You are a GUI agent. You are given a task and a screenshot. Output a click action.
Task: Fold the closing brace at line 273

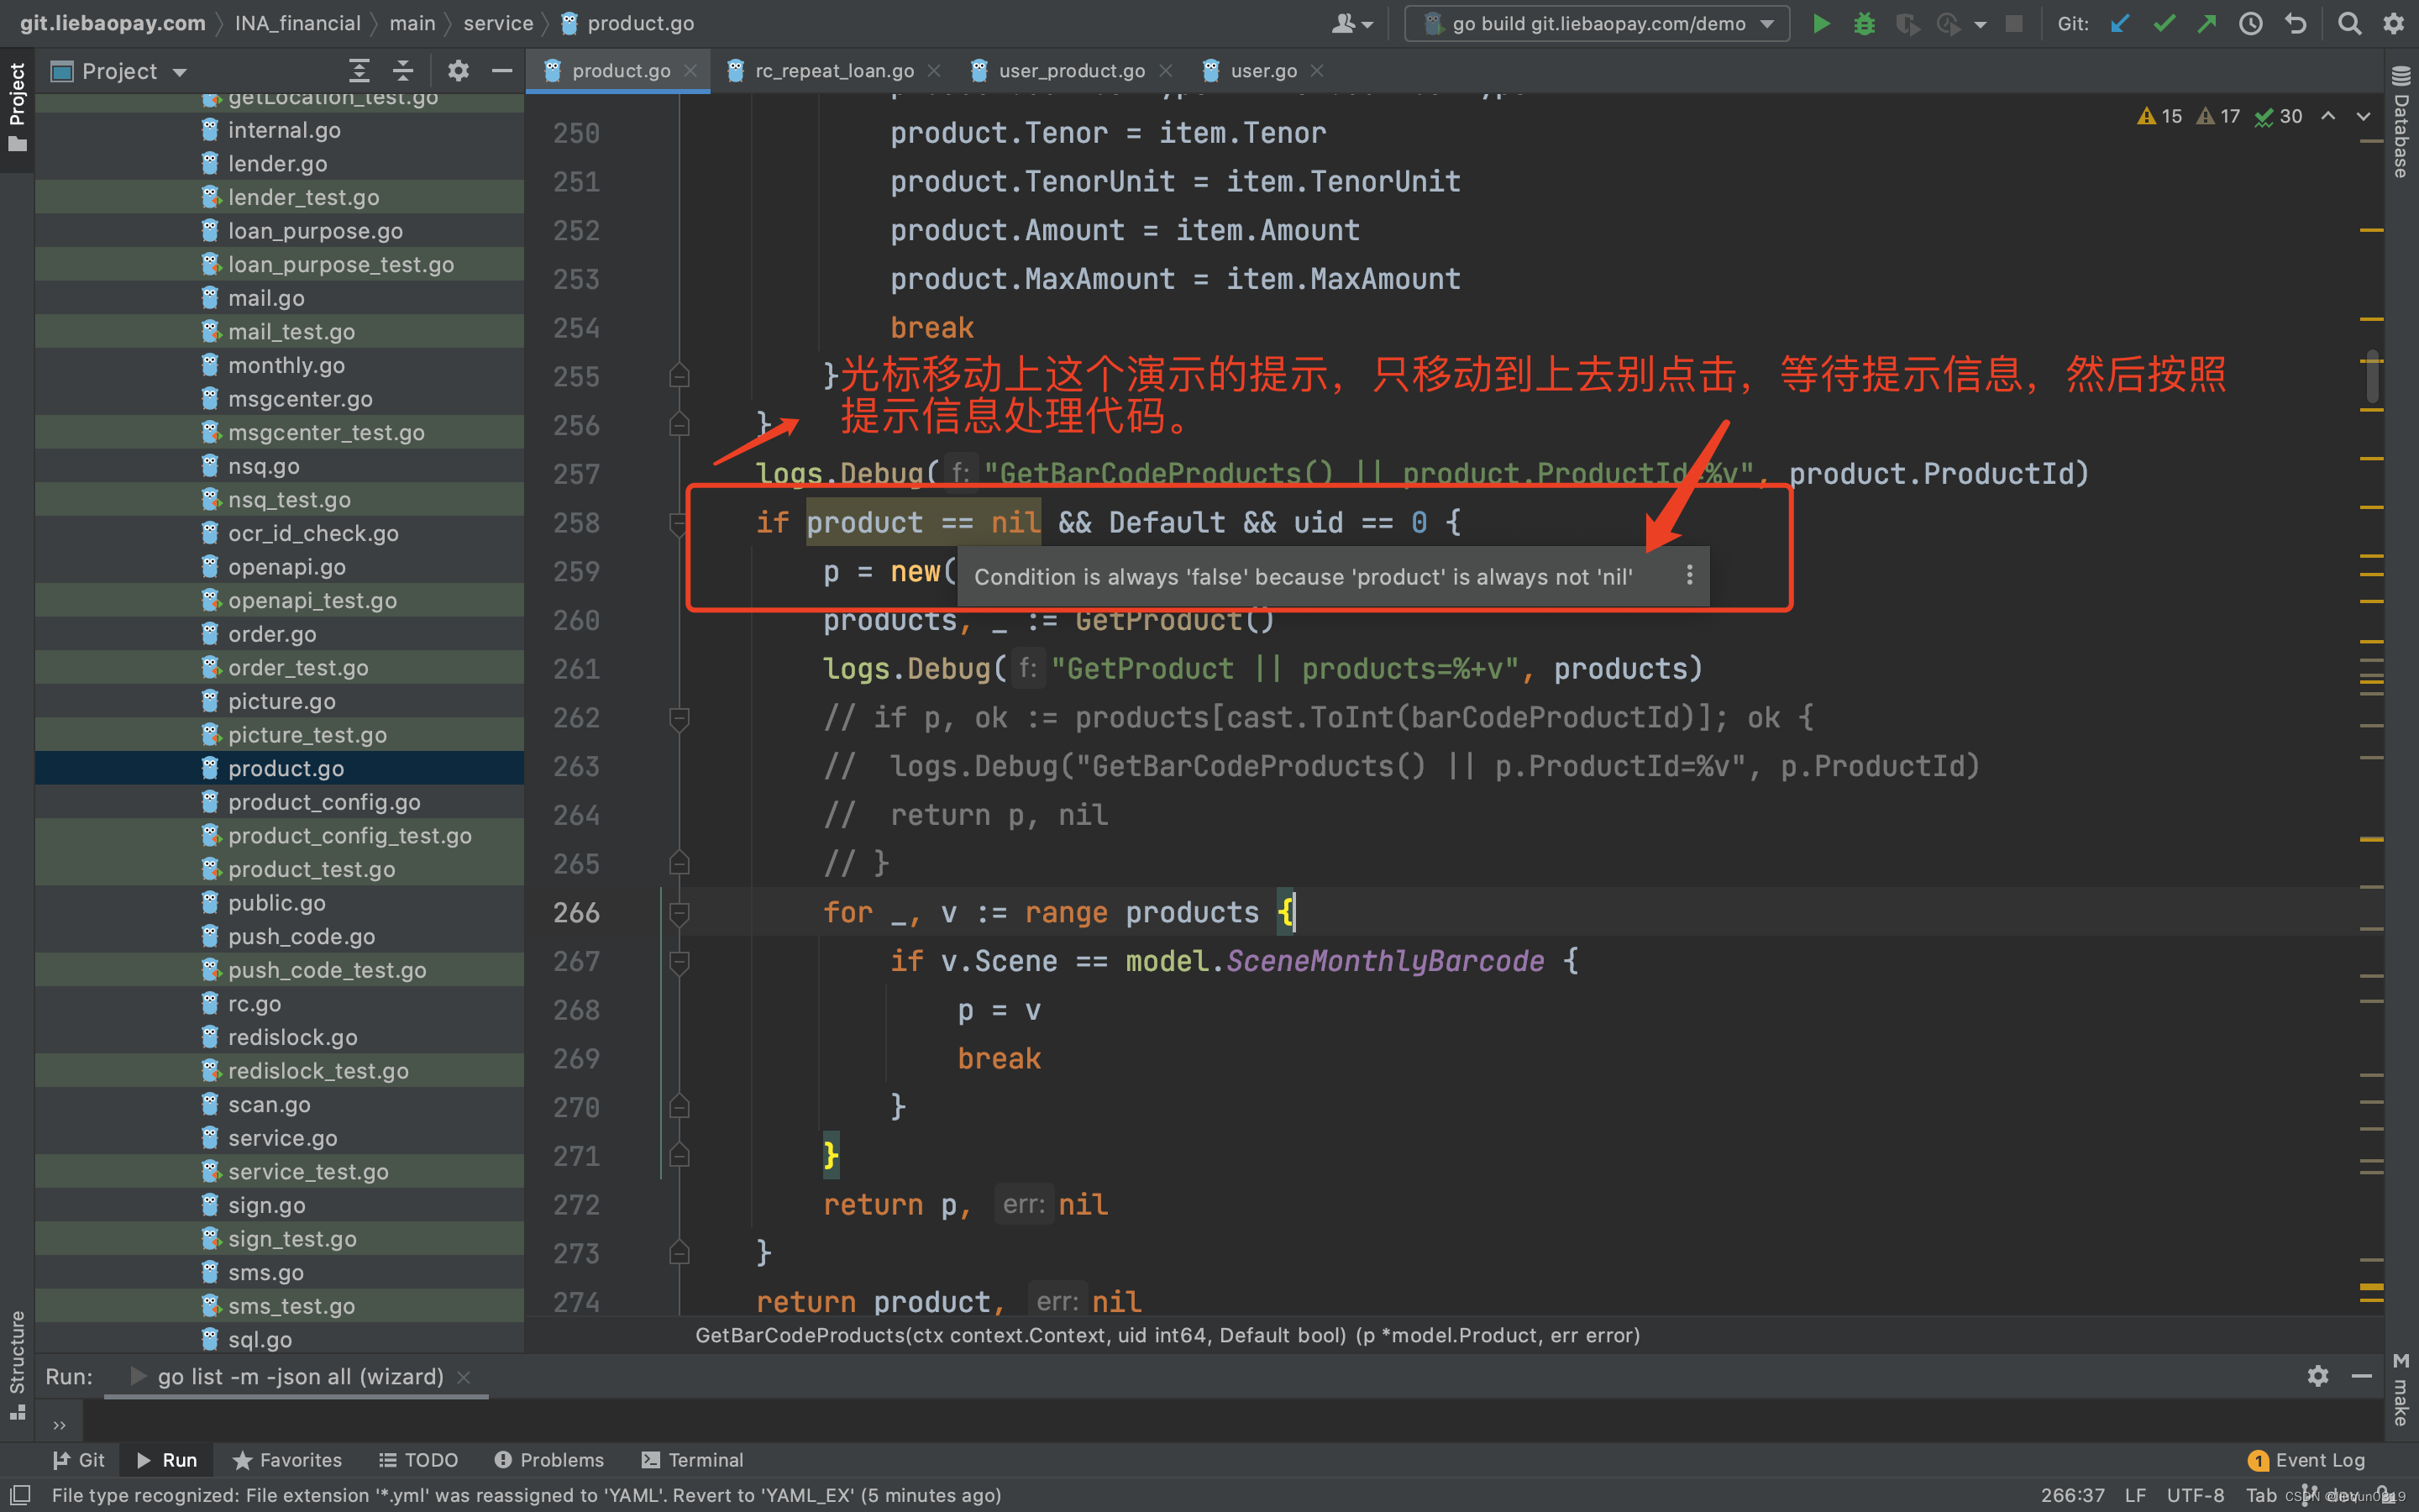(x=679, y=1253)
